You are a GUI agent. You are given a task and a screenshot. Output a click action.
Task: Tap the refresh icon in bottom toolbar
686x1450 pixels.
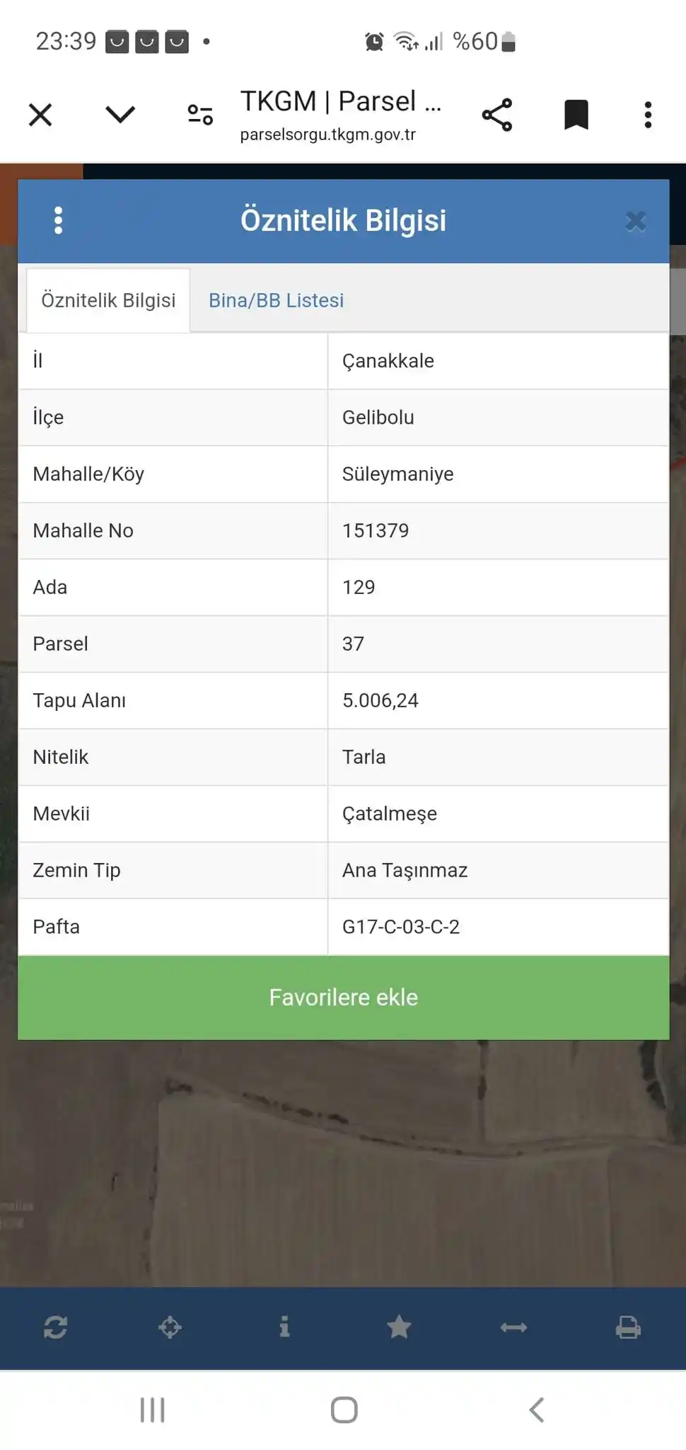(x=55, y=1328)
